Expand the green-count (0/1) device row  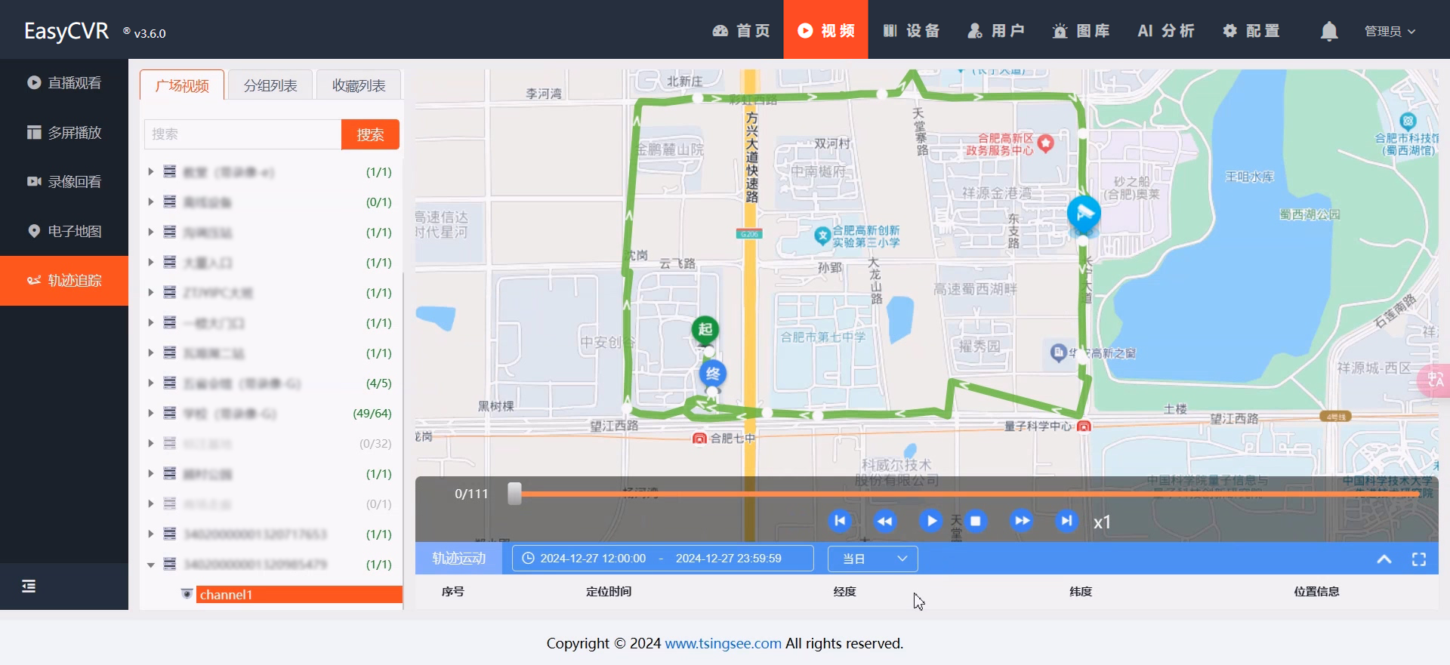point(151,202)
